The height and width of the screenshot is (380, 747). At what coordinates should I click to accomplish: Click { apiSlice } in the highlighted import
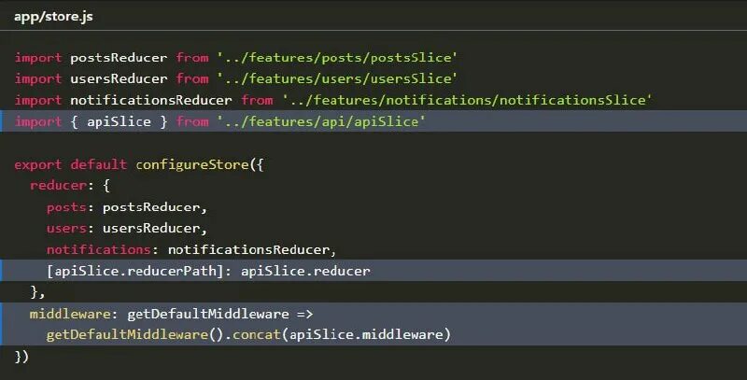[119, 121]
